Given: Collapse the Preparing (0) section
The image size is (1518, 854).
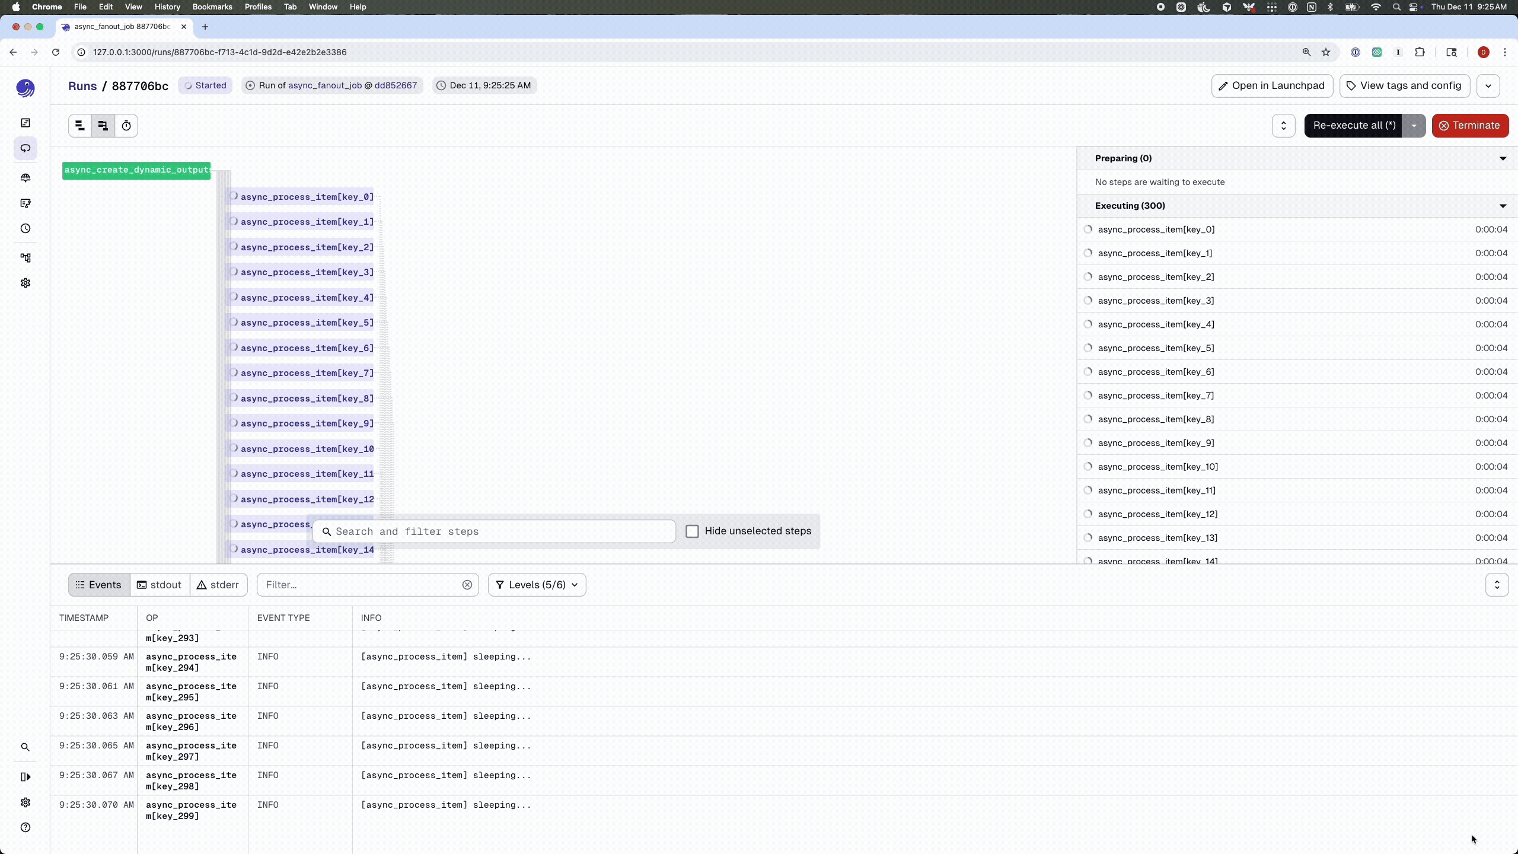Looking at the screenshot, I should click(1503, 158).
